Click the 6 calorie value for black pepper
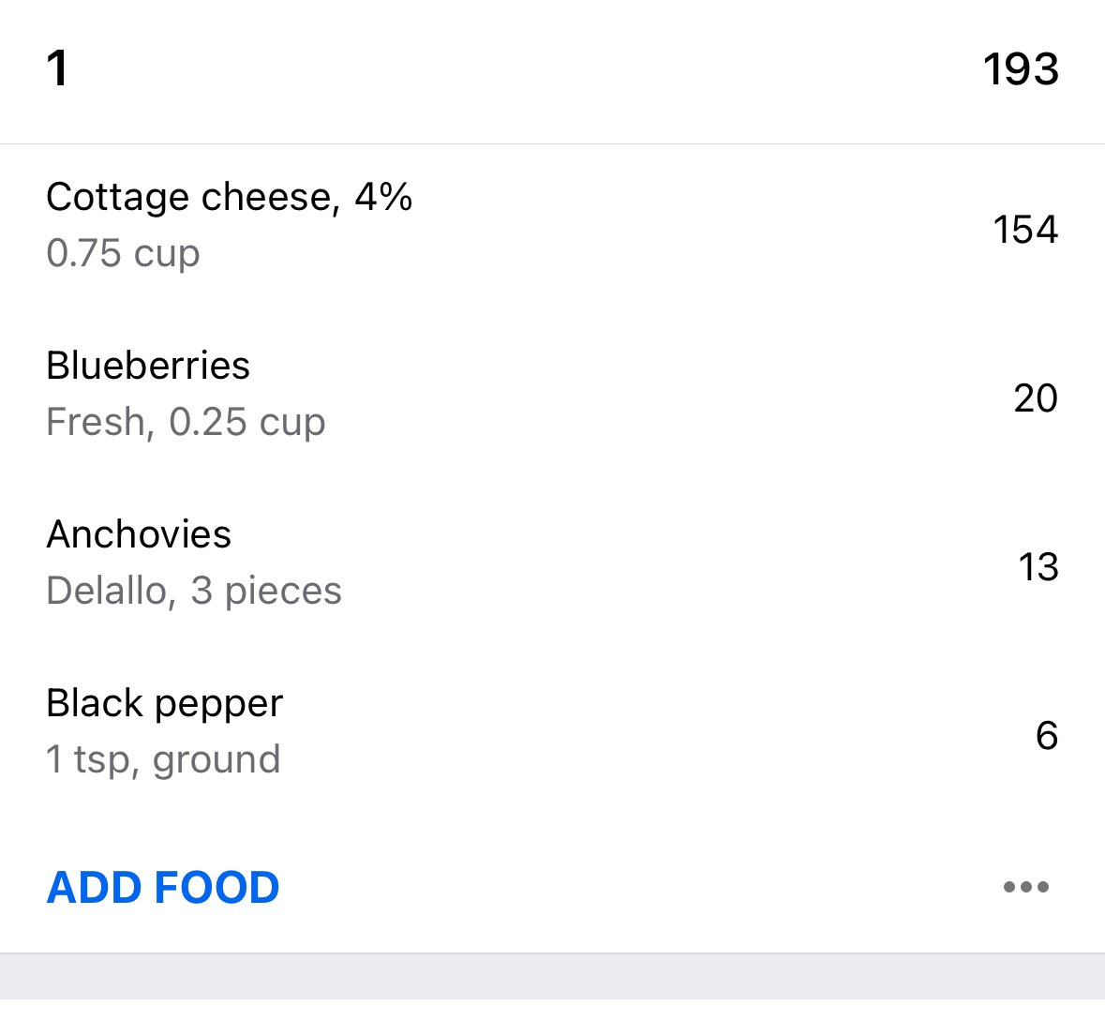This screenshot has height=1020, width=1105. pyautogui.click(x=1047, y=735)
